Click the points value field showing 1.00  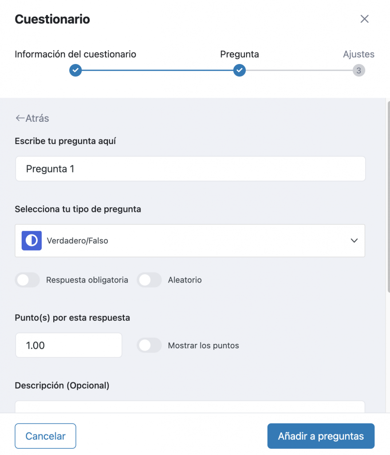coord(68,345)
